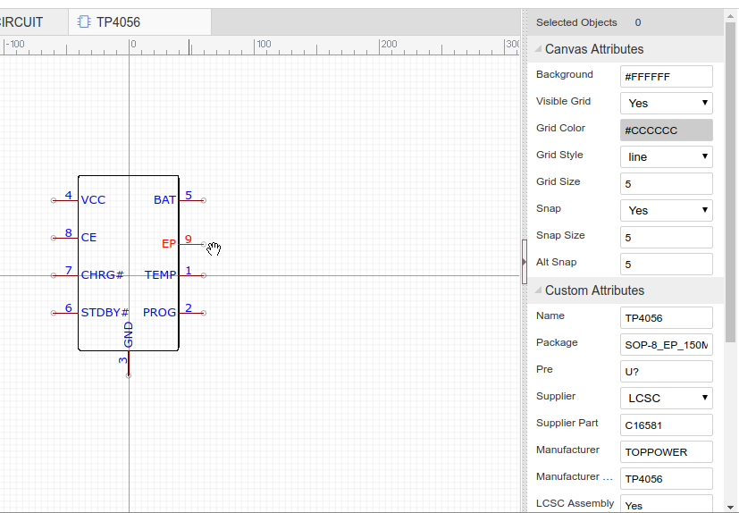Click pin number 3 on GND
Viewport: 739px width, 513px height.
pos(123,360)
